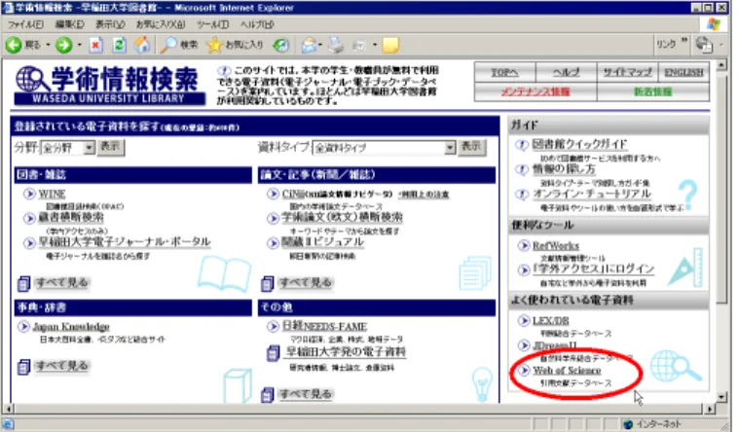This screenshot has height=432, width=739.
Task: Stop page loading with the red X
Action: pyautogui.click(x=96, y=45)
